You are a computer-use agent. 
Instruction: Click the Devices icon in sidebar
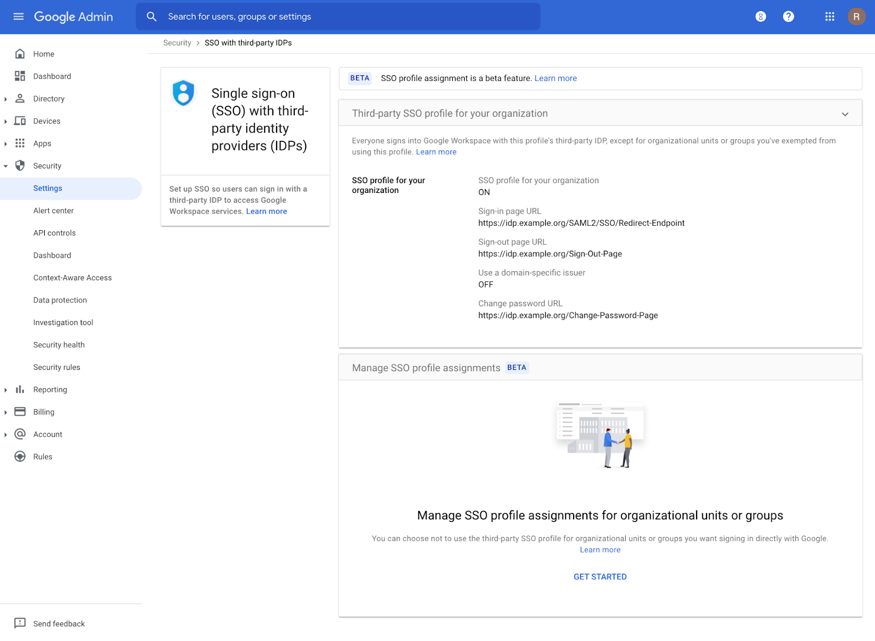pyautogui.click(x=20, y=121)
